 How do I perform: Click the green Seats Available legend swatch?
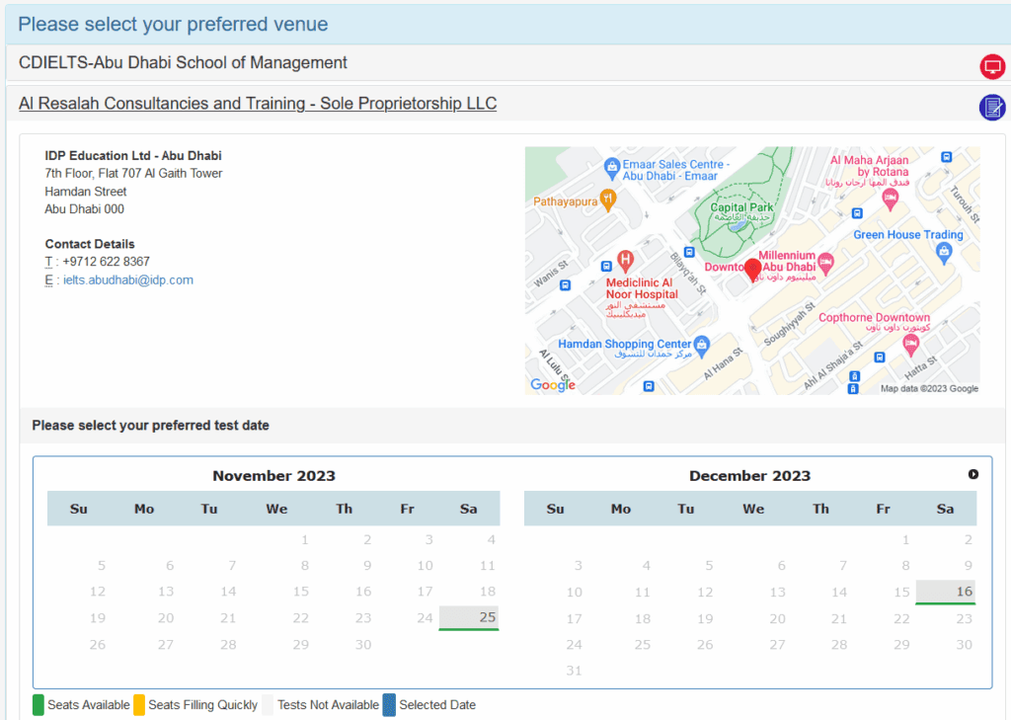(39, 704)
